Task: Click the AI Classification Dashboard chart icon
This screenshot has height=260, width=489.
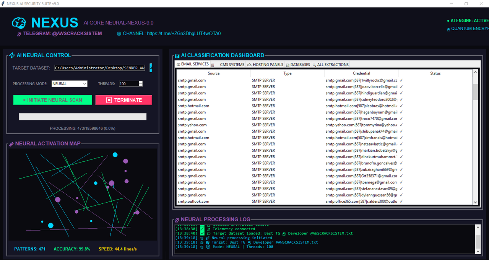Action: click(177, 56)
